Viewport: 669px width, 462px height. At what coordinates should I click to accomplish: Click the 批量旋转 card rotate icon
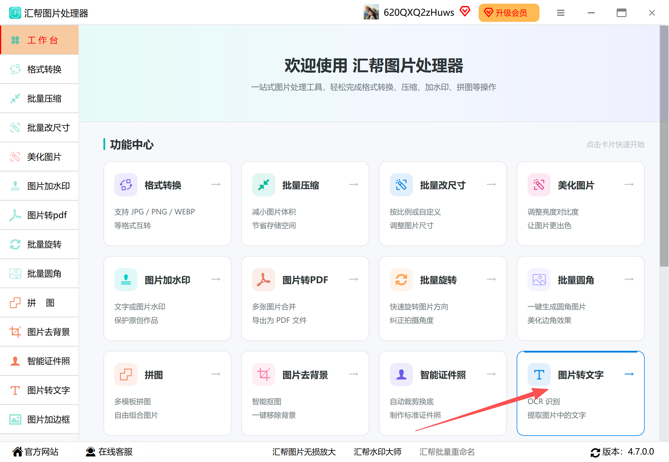click(401, 280)
